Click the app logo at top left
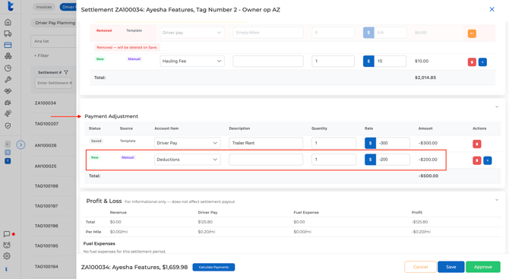 pos(10,6)
